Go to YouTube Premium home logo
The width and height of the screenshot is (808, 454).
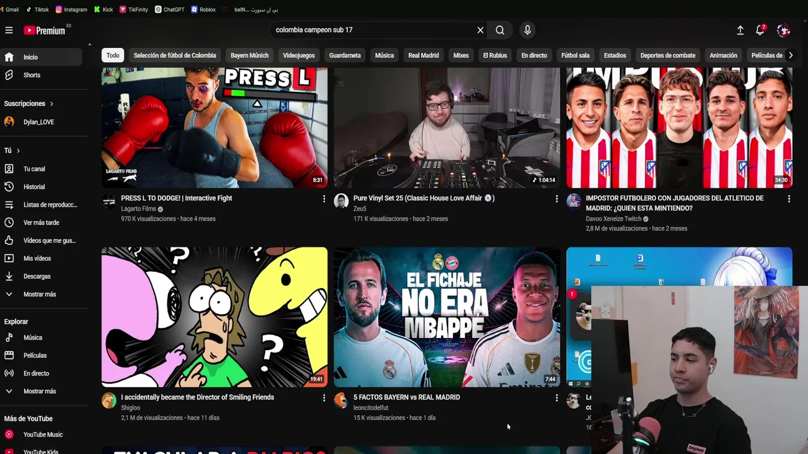tap(45, 30)
